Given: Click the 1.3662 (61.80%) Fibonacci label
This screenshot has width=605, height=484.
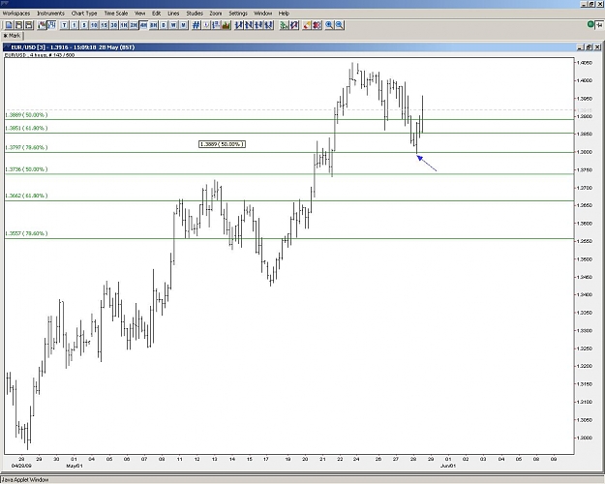Looking at the screenshot, I should point(26,196).
